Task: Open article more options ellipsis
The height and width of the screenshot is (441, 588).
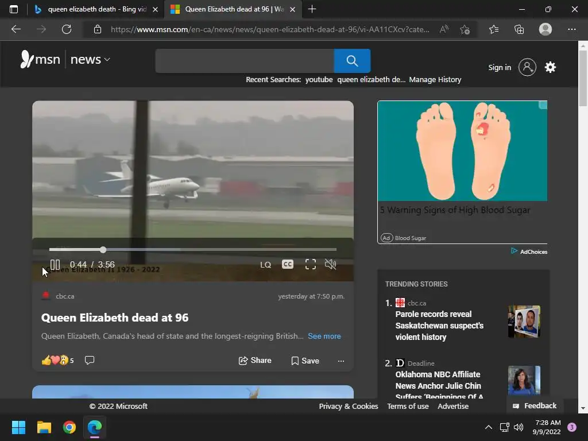Action: click(x=341, y=361)
